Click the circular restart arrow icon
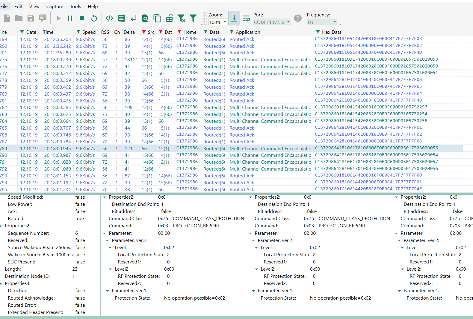473x319 pixels. (x=94, y=19)
